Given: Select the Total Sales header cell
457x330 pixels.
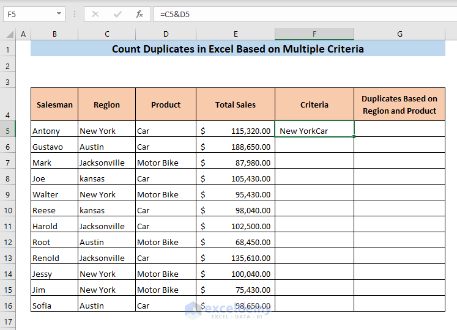Looking at the screenshot, I should click(x=235, y=105).
